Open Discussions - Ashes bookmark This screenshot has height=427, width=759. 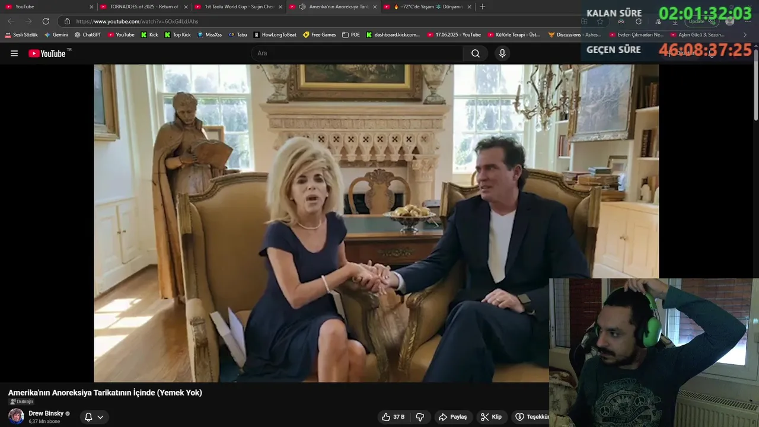tap(575, 35)
